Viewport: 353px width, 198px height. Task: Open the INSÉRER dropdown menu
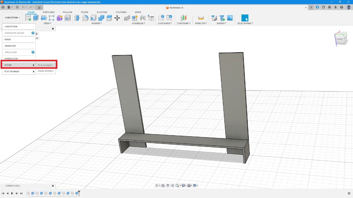coord(222,23)
